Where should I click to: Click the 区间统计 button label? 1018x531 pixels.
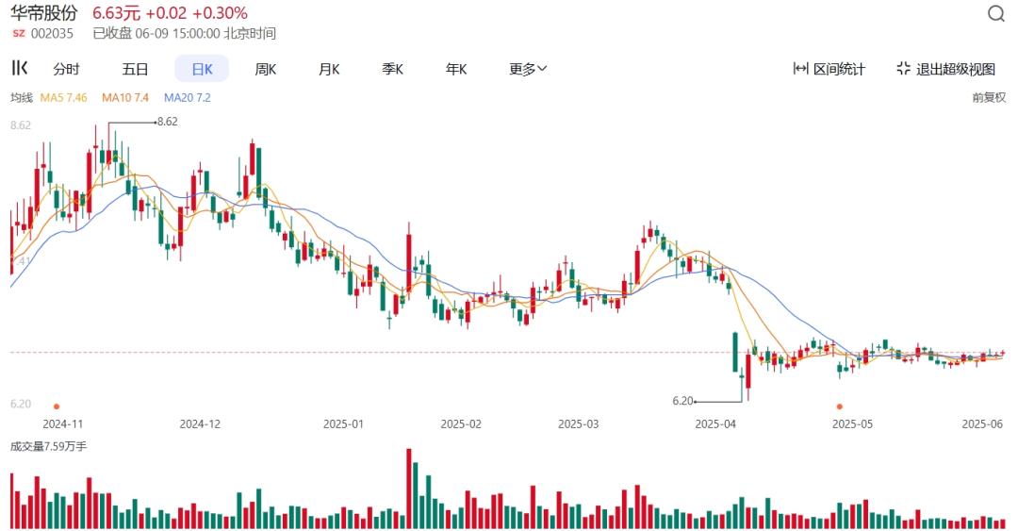(839, 69)
